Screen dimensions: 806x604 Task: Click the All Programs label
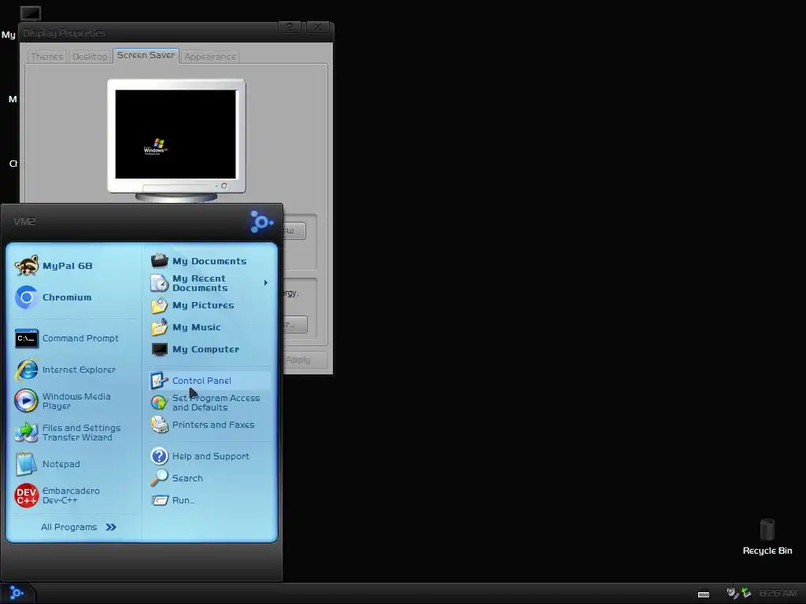[69, 527]
